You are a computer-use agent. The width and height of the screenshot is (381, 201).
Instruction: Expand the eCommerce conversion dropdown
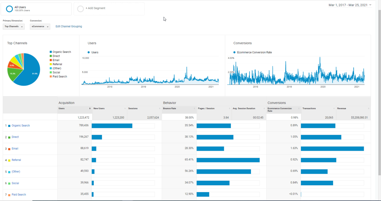(x=40, y=26)
